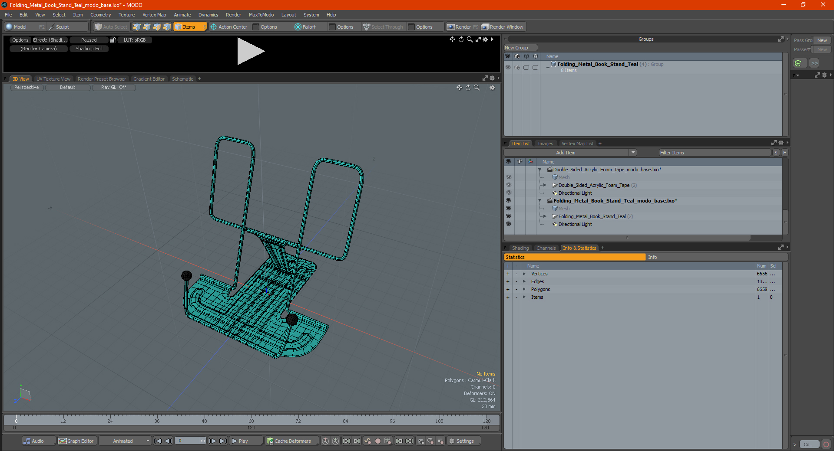
Task: Click Cache Deformers button
Action: coord(292,441)
